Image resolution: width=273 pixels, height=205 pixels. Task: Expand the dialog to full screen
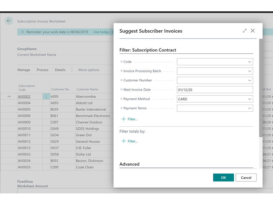click(x=245, y=31)
